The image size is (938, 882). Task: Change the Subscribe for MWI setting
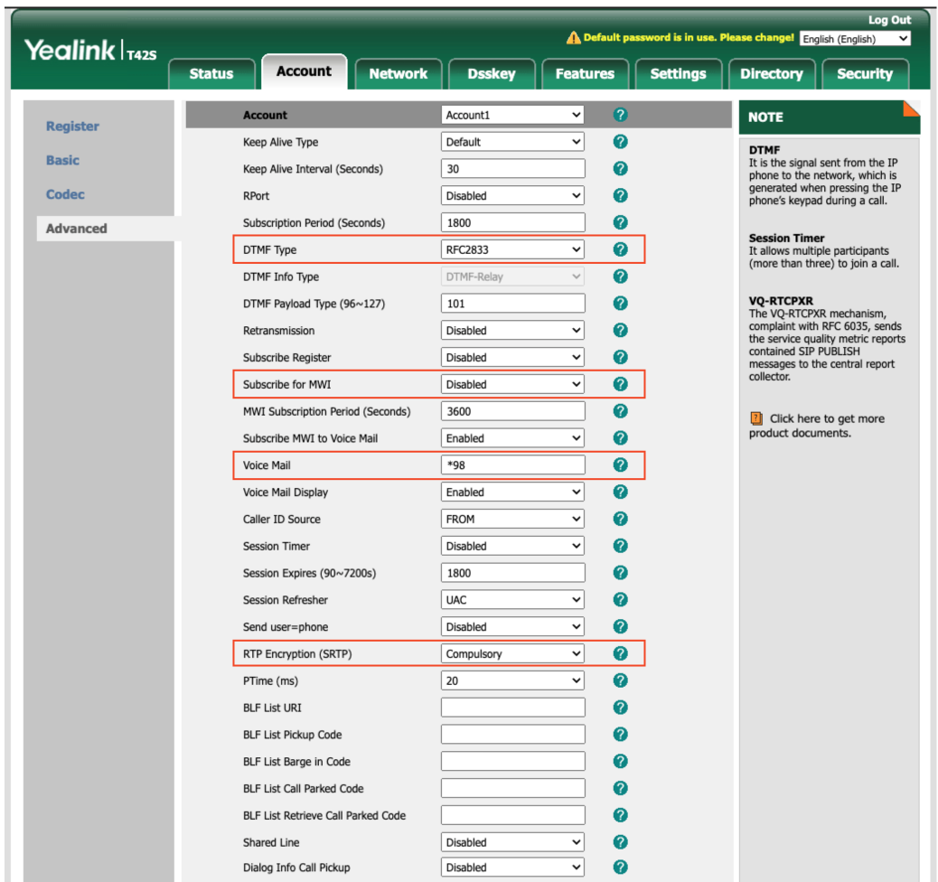pos(512,384)
